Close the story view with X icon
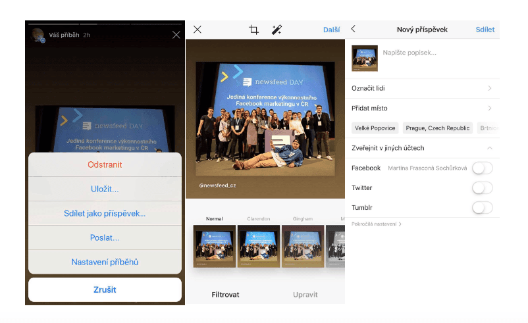 click(176, 35)
